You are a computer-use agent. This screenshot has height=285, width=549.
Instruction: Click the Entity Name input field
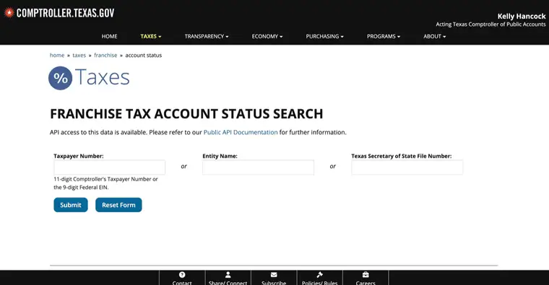pos(259,167)
